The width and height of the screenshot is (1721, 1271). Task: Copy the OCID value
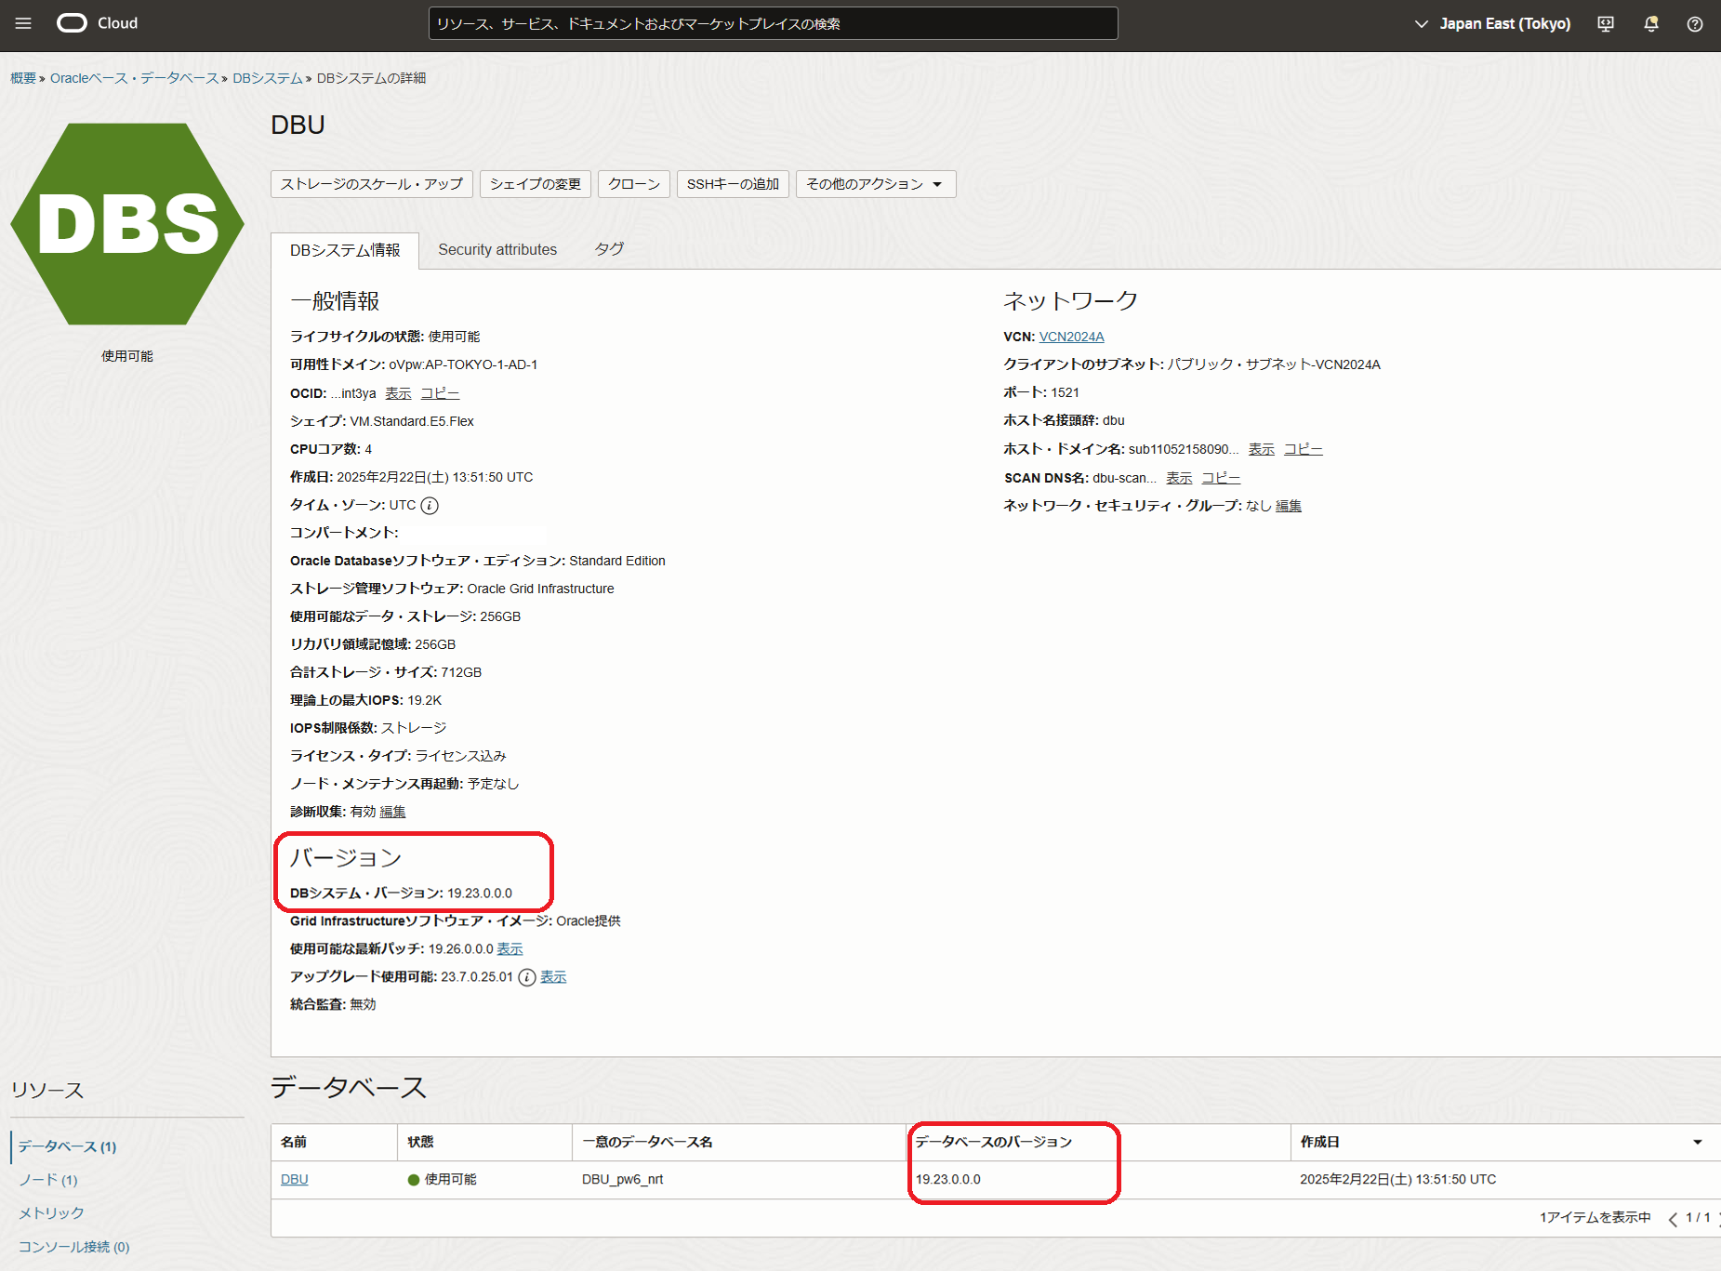[440, 393]
